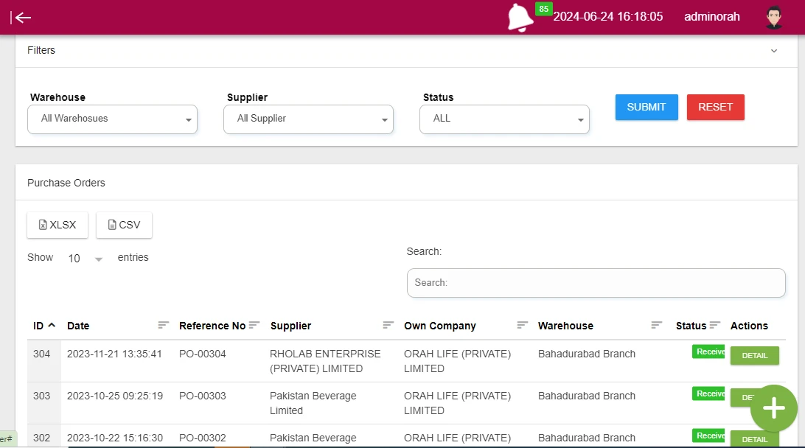Sort by Reference No column icon
This screenshot has width=805, height=448.
[x=254, y=325]
